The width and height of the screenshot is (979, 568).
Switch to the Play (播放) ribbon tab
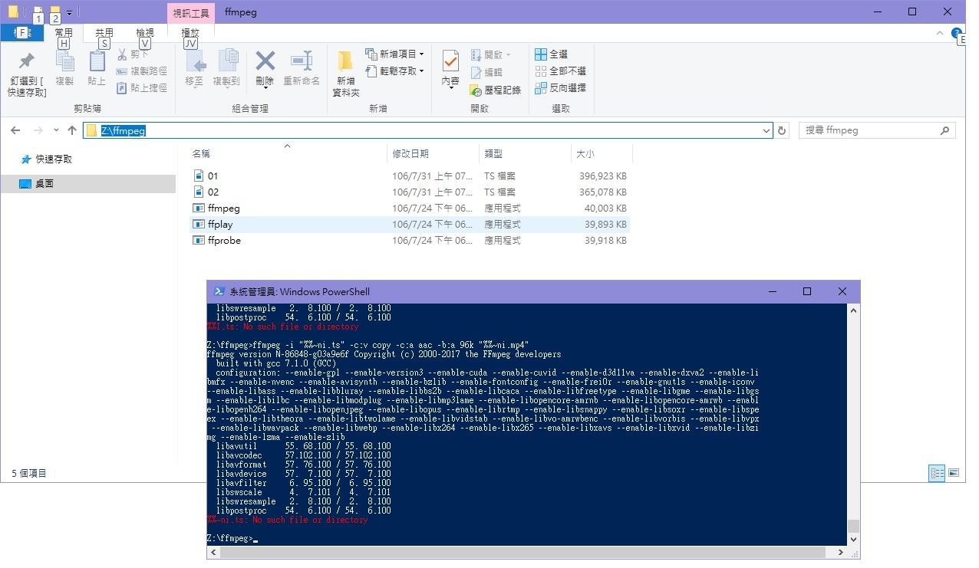click(x=190, y=33)
